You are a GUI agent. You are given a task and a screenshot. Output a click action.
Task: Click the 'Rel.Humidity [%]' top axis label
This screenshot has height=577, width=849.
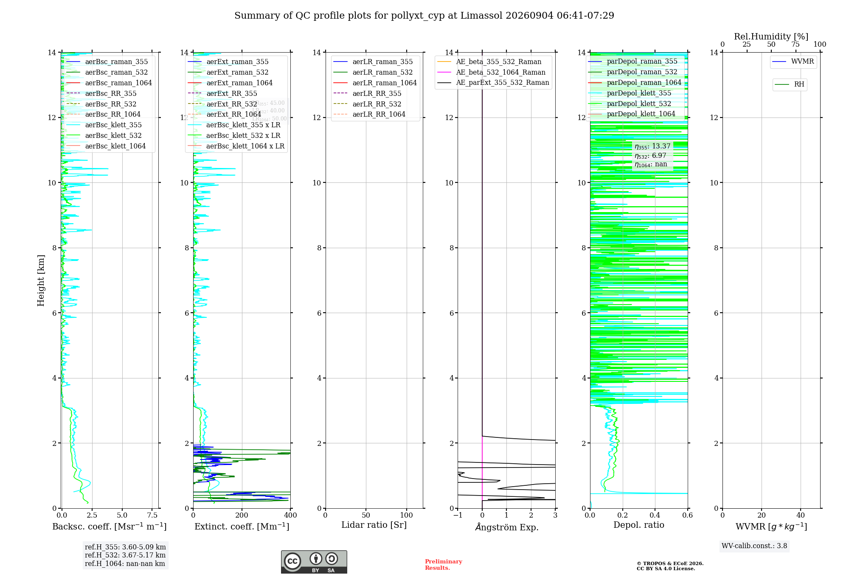click(x=771, y=37)
